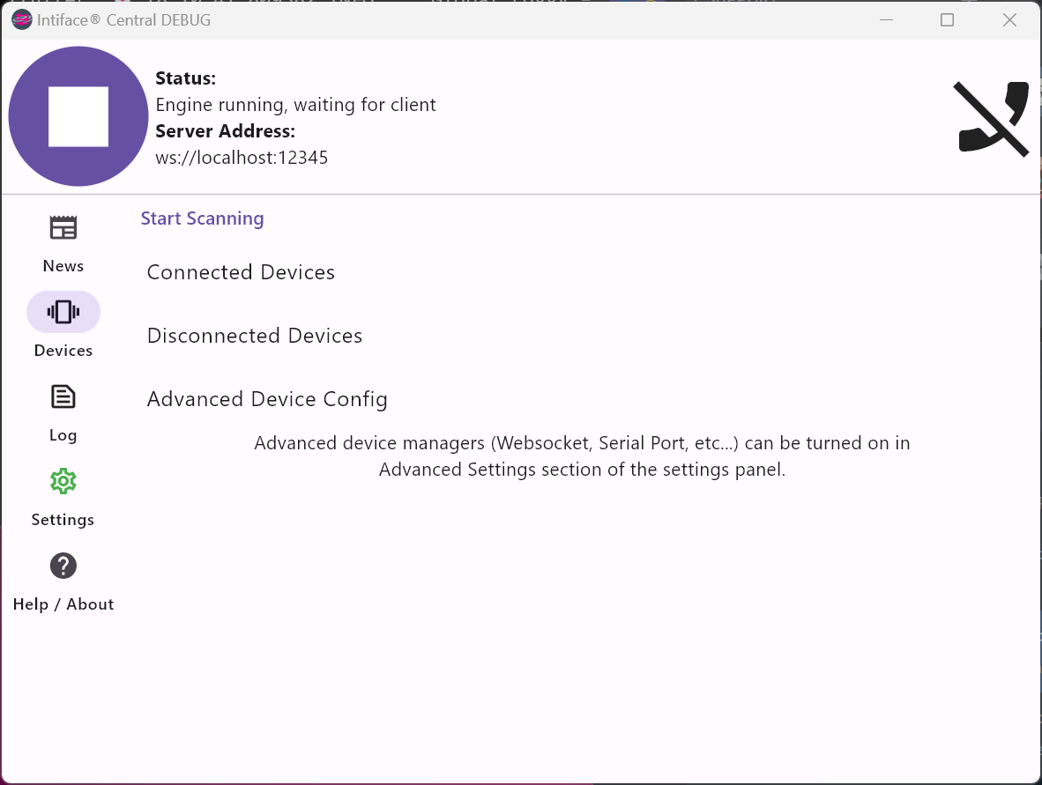
Task: Expand the Disconnected Devices section
Action: [x=254, y=336]
